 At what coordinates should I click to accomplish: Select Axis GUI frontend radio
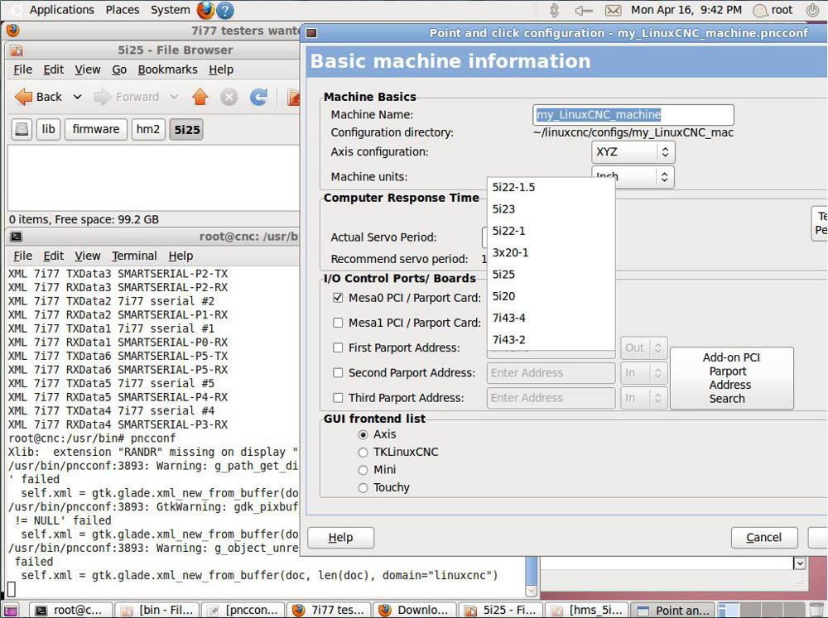(x=363, y=435)
